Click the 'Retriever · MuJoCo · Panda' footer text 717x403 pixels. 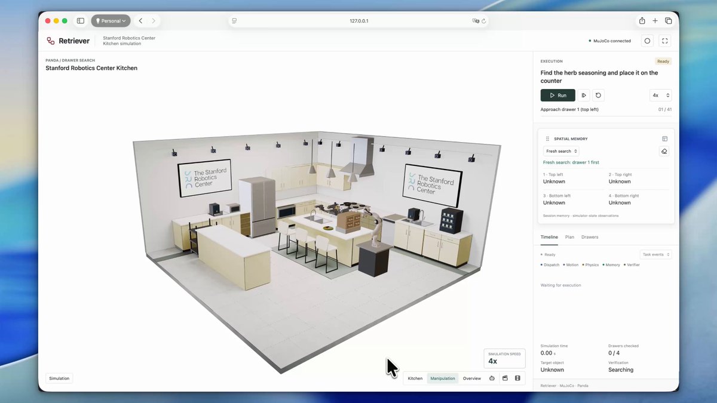[564, 386]
